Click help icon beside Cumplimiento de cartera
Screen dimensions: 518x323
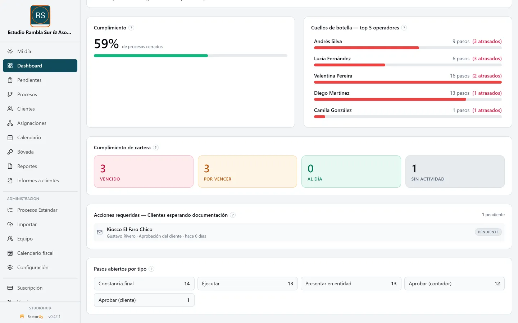click(x=156, y=148)
